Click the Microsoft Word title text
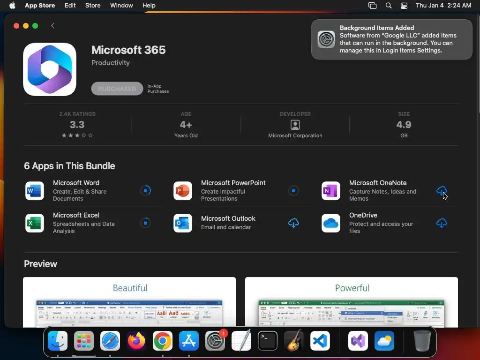 (x=76, y=183)
